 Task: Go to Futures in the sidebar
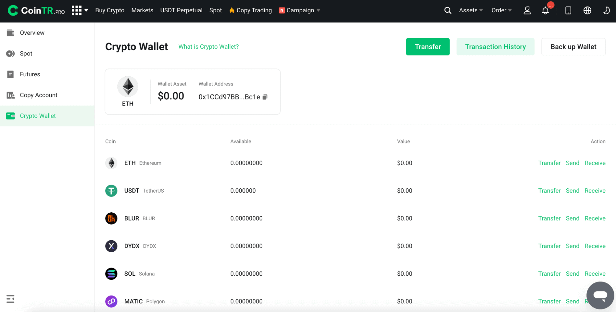coord(30,74)
